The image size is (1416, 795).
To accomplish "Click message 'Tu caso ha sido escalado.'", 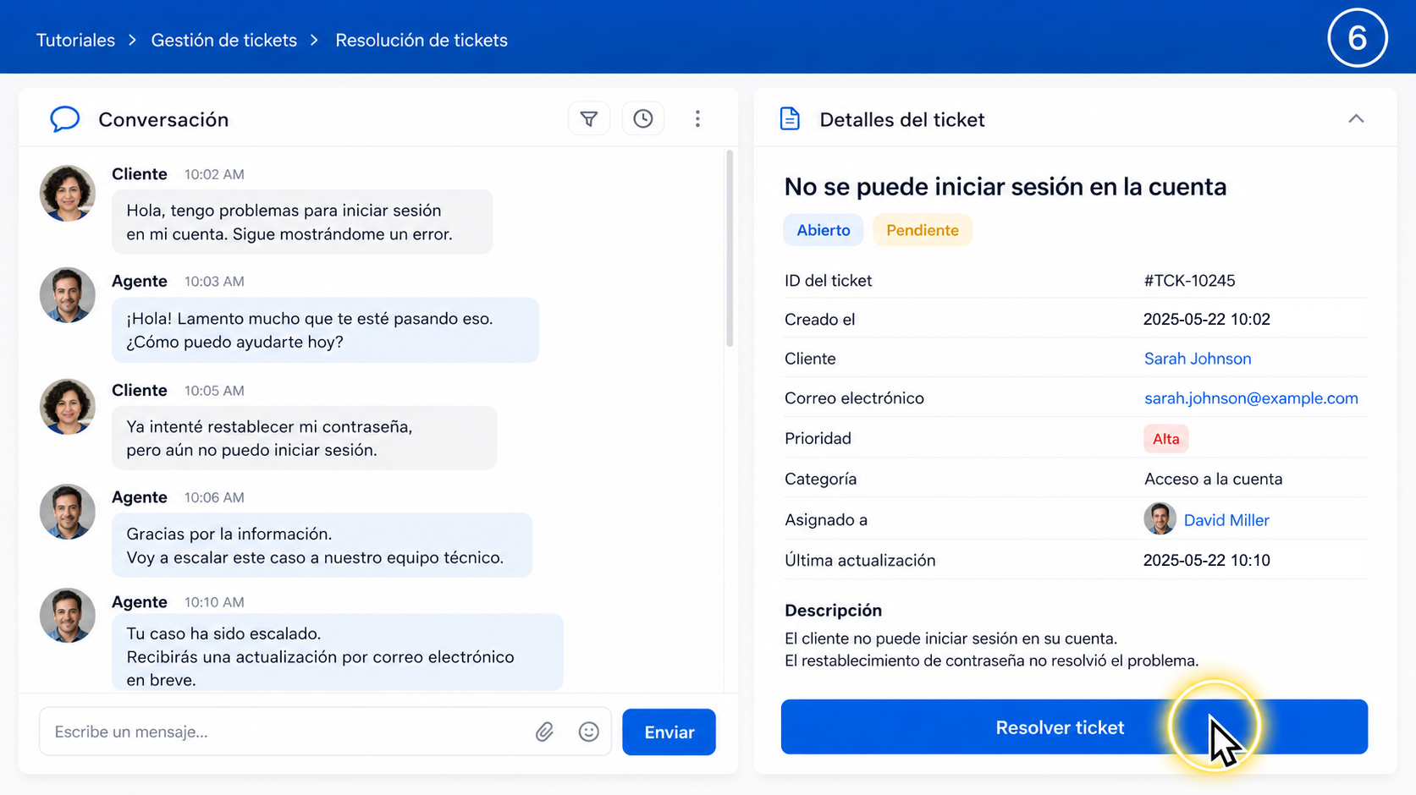I will (337, 652).
